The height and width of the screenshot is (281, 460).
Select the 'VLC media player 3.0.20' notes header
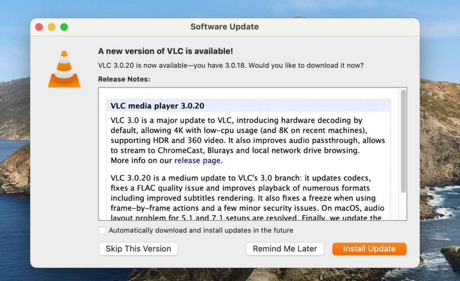(x=157, y=106)
